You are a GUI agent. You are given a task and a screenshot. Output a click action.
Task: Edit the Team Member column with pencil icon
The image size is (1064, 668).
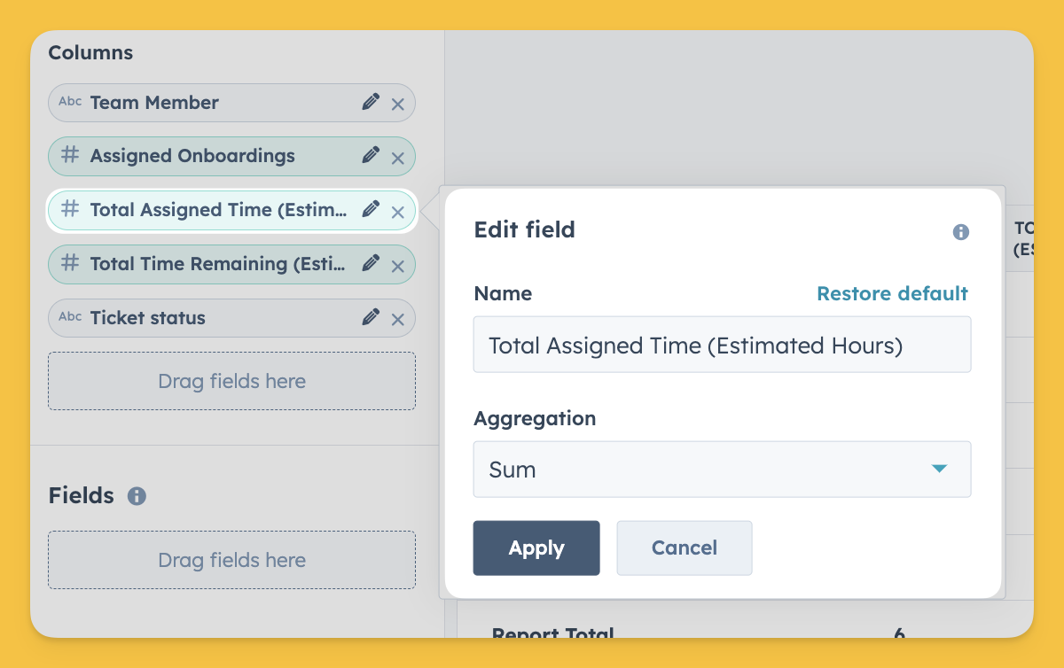pos(371,102)
